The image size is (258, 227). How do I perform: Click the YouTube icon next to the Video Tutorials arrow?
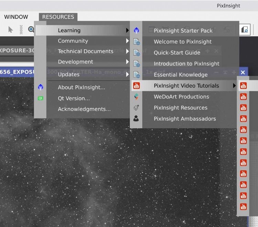tap(244, 86)
